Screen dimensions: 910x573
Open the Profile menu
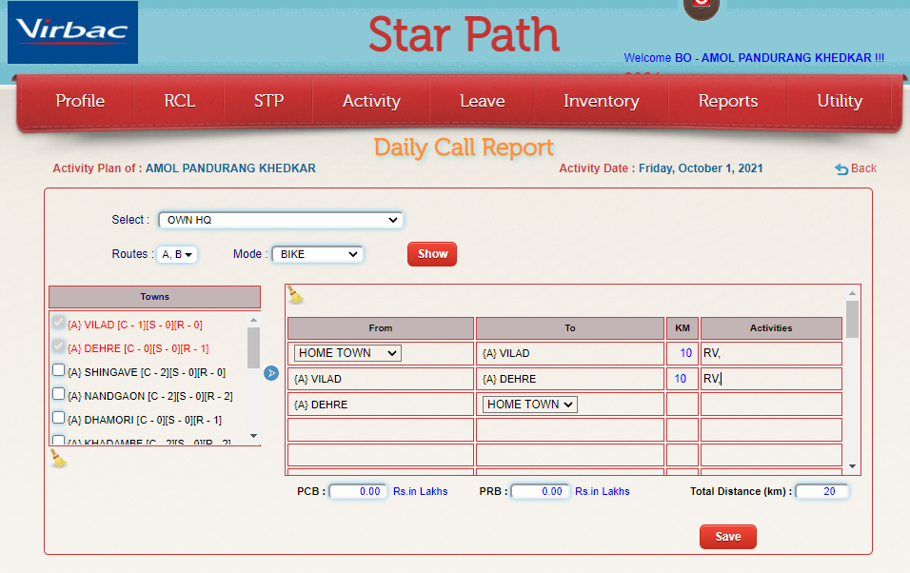pos(80,101)
